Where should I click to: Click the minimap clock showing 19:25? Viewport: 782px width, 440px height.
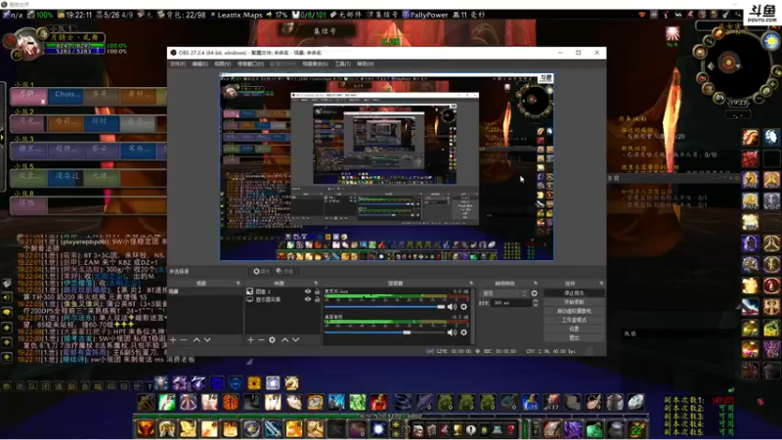coord(738,103)
